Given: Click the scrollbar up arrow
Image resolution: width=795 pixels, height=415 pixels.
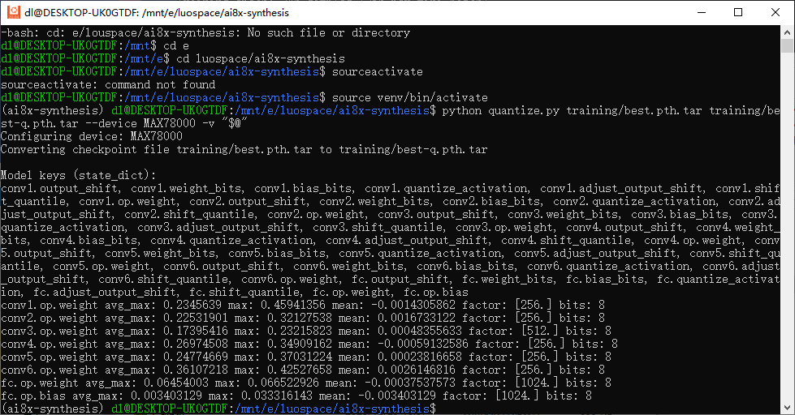Looking at the screenshot, I should (x=787, y=33).
